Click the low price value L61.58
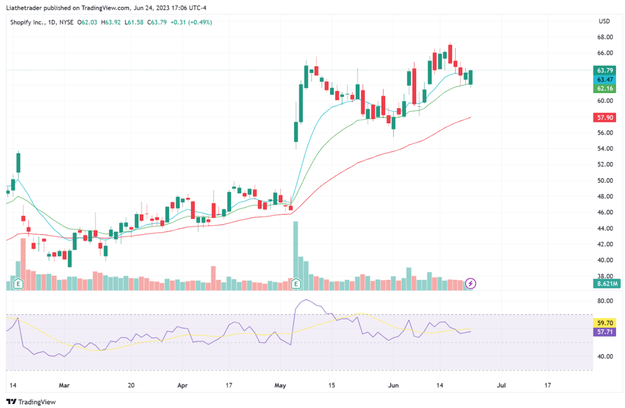The image size is (625, 408). click(x=134, y=22)
